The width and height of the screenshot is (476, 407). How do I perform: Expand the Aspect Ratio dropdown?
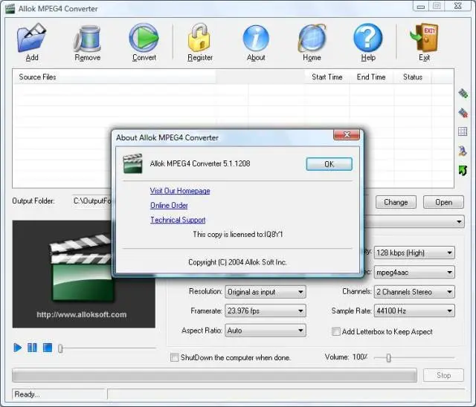[266, 331]
